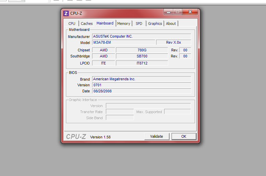Click the LPCIO label

[x=85, y=63]
